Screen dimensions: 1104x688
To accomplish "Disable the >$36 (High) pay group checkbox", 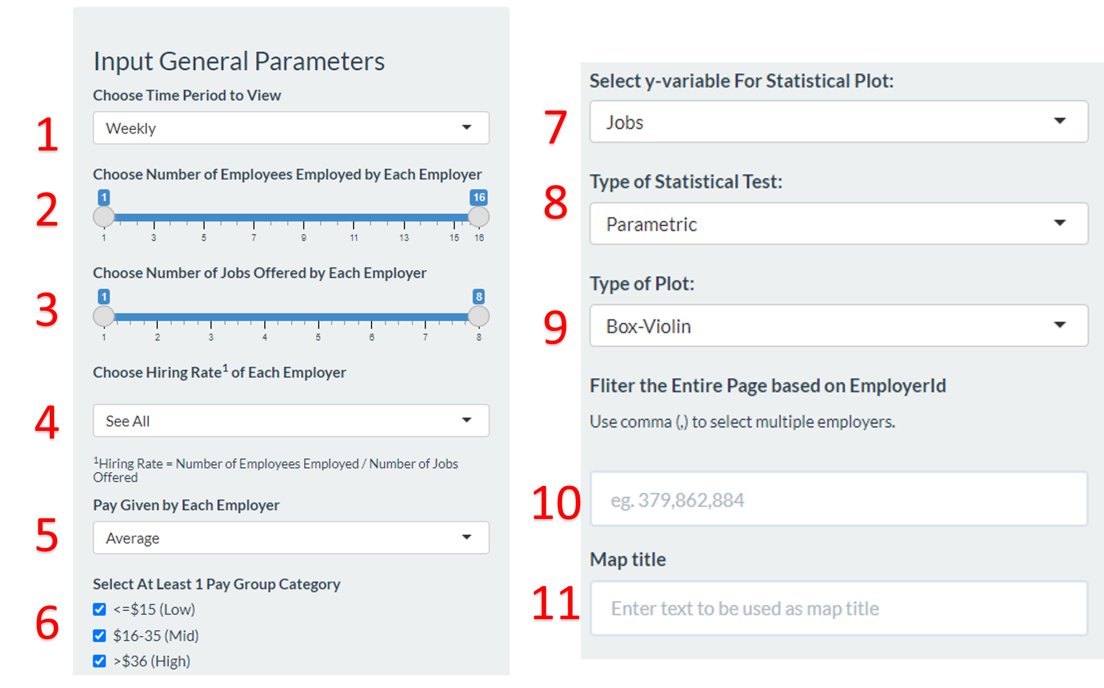I will [99, 661].
